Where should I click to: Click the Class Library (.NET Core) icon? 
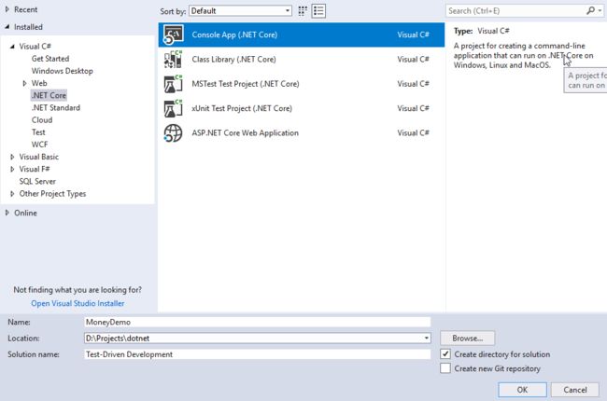[x=173, y=59]
